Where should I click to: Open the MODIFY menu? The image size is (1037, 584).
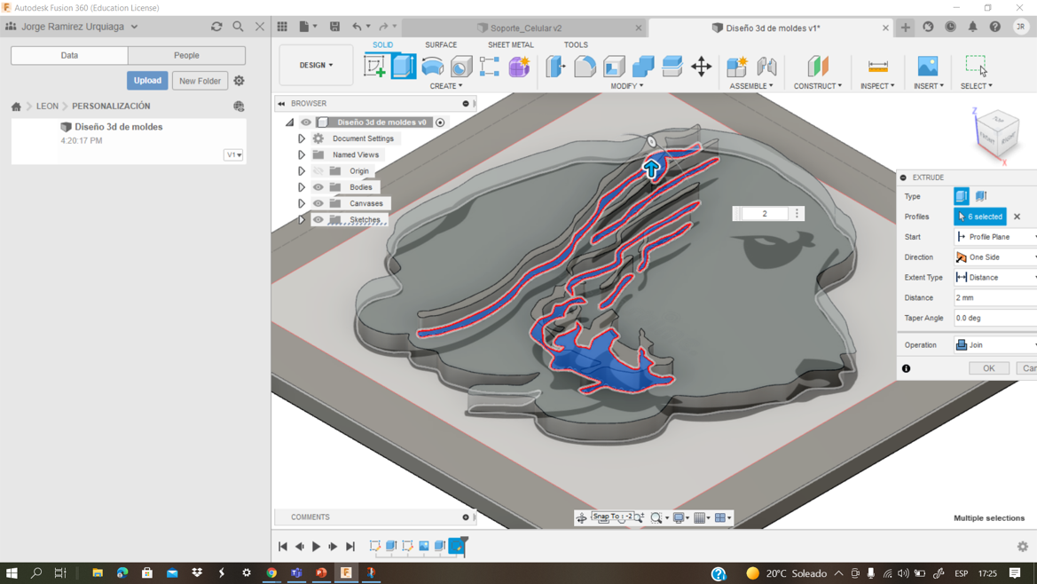point(626,86)
